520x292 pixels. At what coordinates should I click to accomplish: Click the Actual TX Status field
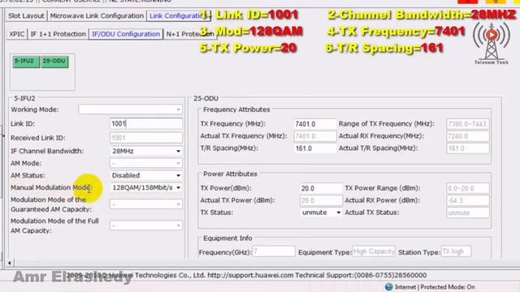468,213
